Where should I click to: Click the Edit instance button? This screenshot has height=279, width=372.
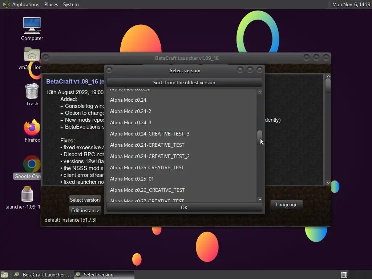pyautogui.click(x=85, y=210)
